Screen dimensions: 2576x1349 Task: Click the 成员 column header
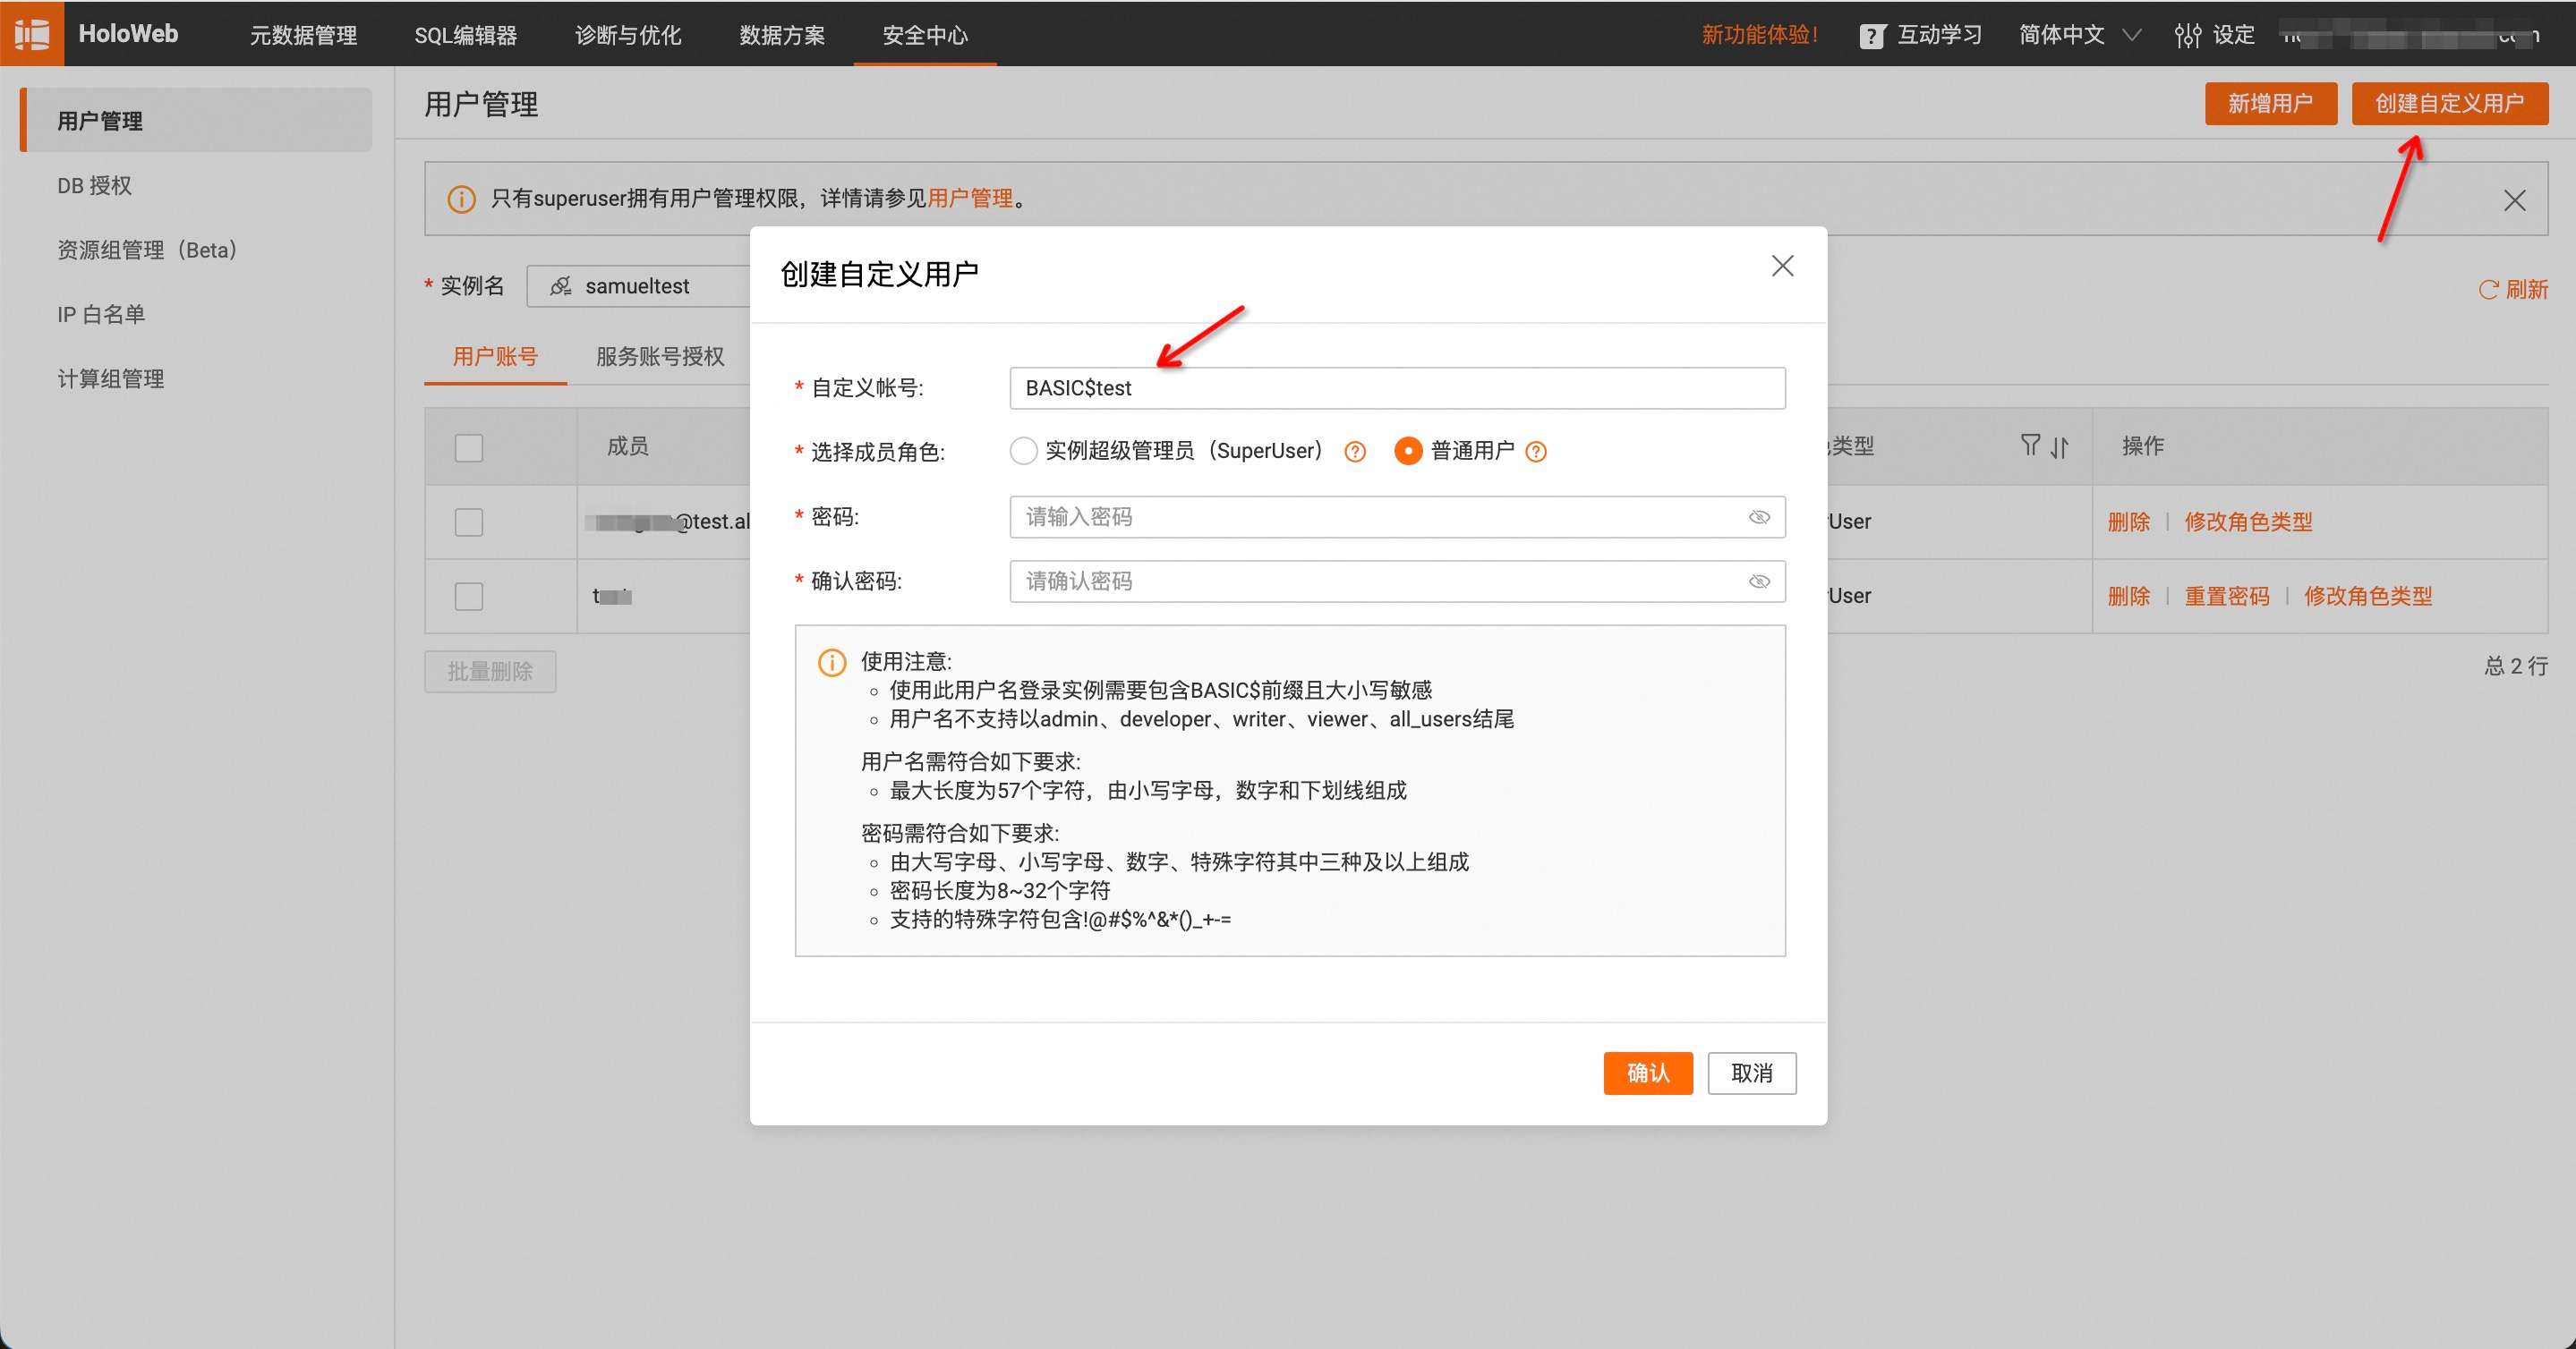point(628,445)
